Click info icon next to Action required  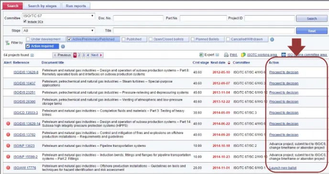[63, 46]
